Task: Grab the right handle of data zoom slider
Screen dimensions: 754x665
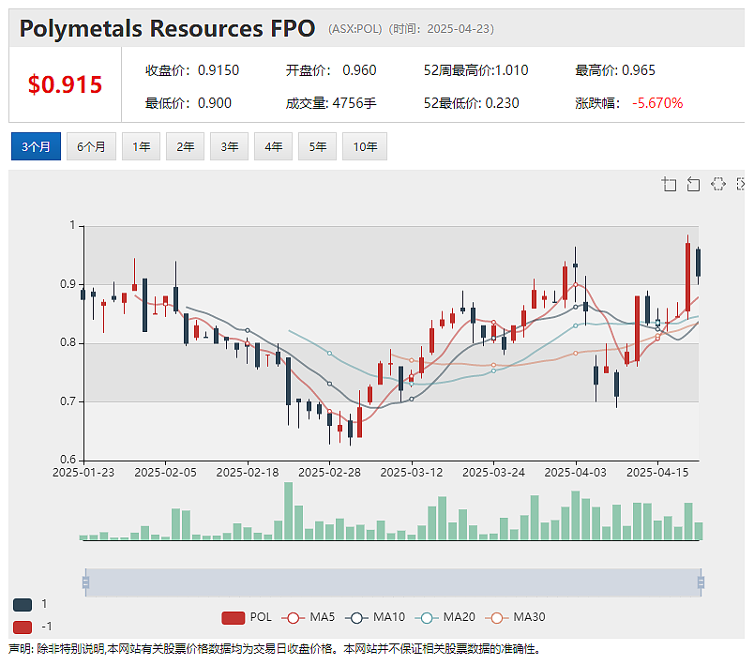Action: click(x=701, y=582)
